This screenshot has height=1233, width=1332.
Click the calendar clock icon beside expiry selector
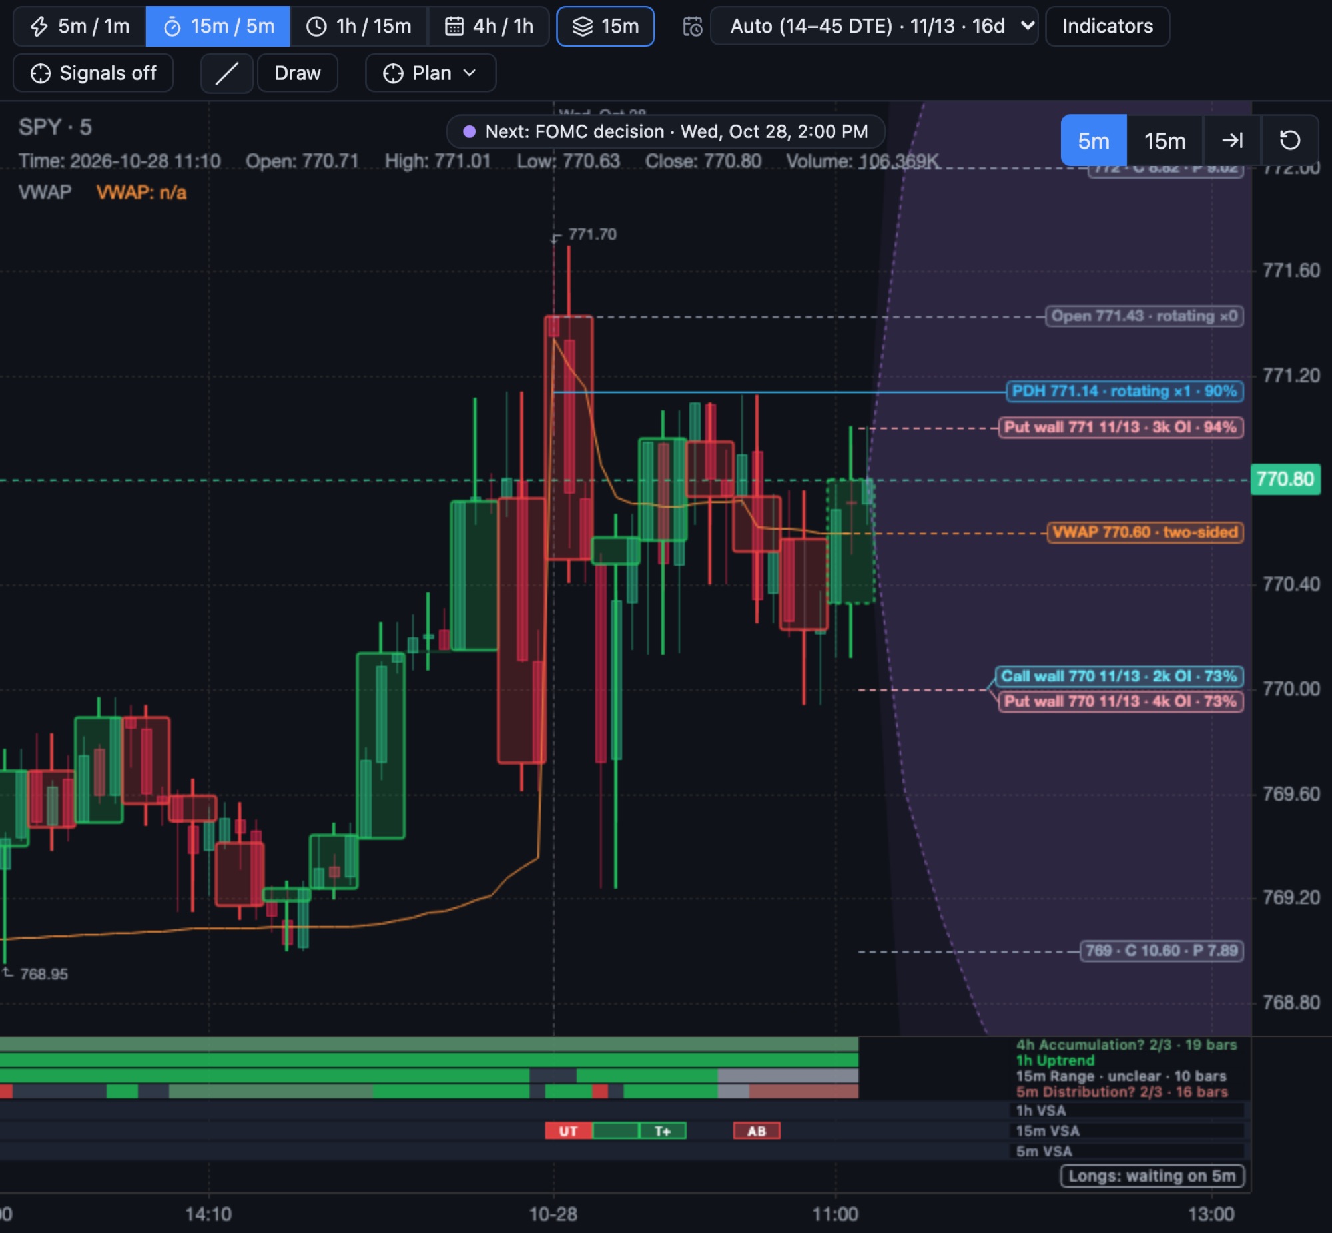pyautogui.click(x=693, y=27)
